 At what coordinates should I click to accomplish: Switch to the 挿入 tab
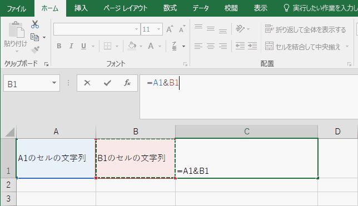click(x=81, y=8)
